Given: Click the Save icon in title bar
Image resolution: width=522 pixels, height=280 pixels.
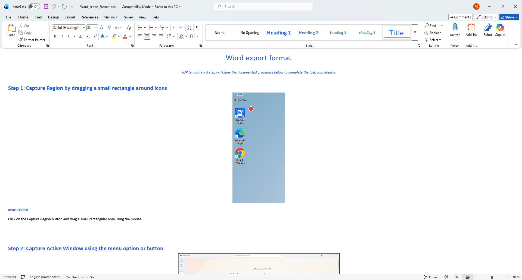Looking at the screenshot, I should point(46,7).
